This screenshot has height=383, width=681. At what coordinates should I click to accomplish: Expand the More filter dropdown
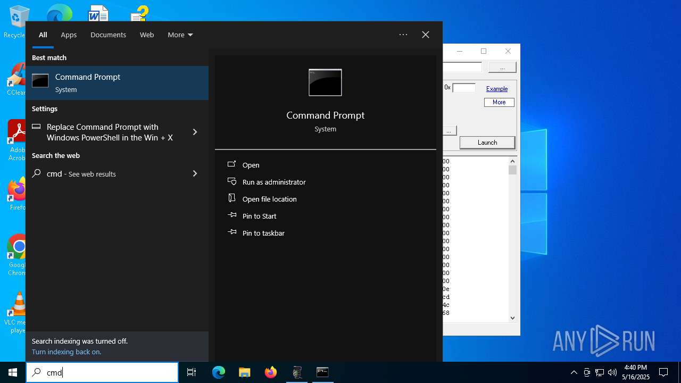tap(180, 35)
